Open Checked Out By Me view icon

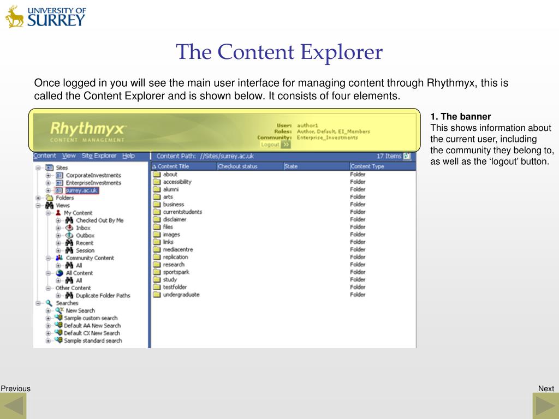pos(69,220)
